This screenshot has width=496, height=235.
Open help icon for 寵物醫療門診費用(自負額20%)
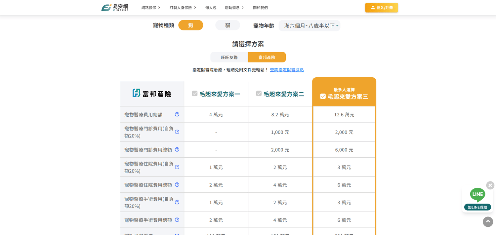pyautogui.click(x=177, y=132)
